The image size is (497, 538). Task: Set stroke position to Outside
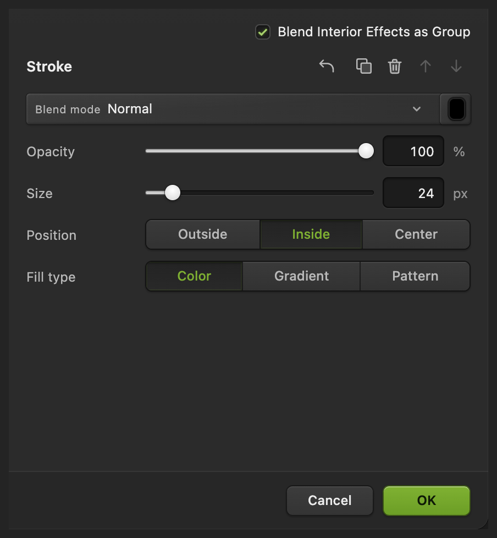(x=203, y=234)
